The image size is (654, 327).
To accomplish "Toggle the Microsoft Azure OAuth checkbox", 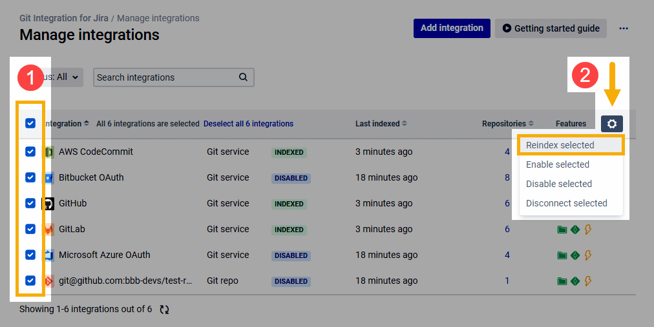I will (x=30, y=255).
